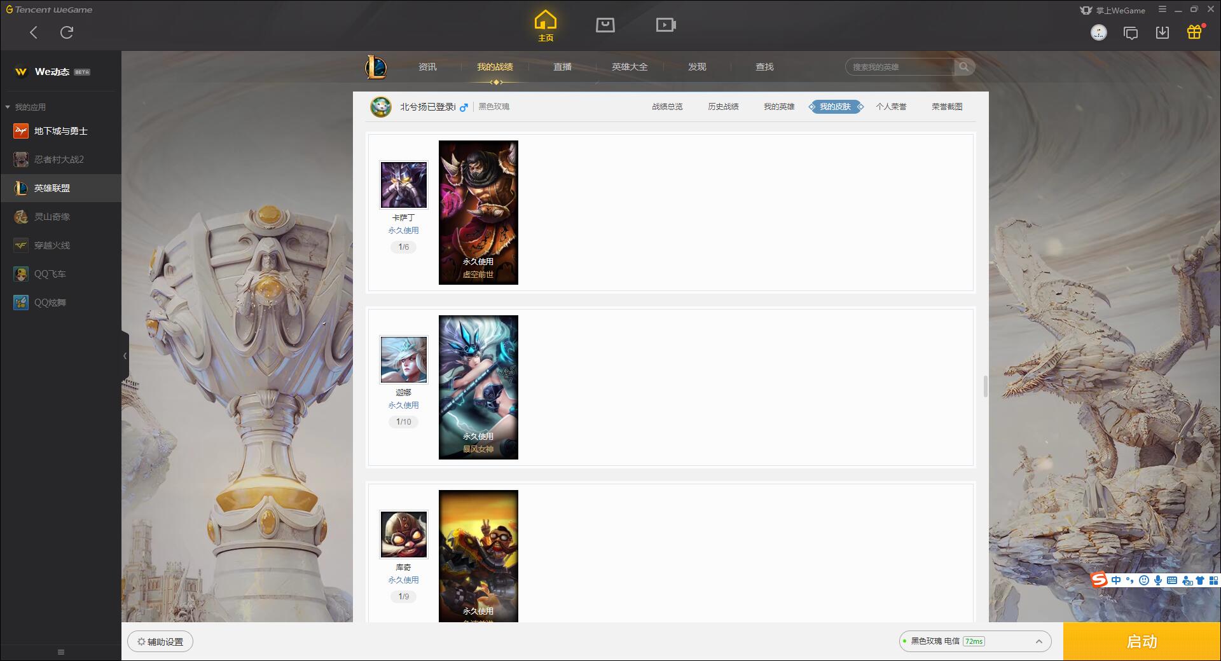Click the 库奇 hero portrait

pos(404,534)
